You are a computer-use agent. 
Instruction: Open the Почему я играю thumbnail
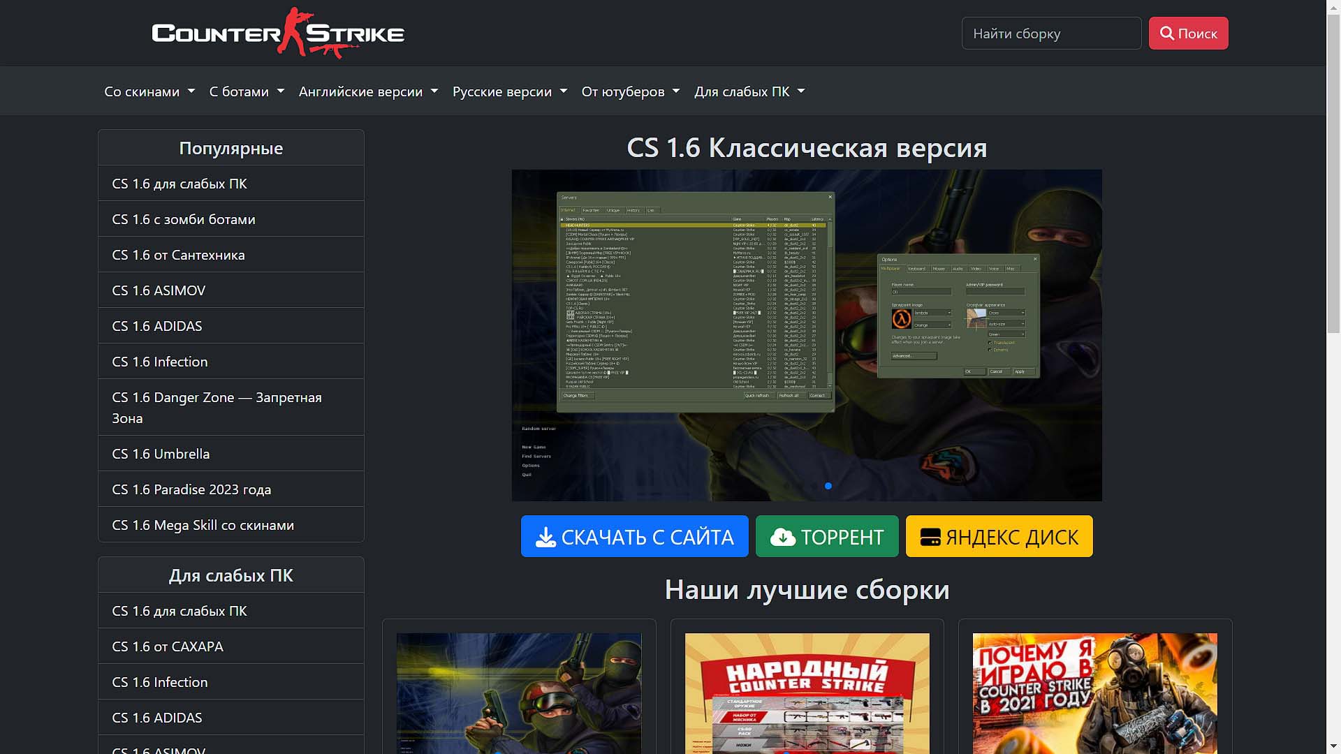tap(1094, 693)
